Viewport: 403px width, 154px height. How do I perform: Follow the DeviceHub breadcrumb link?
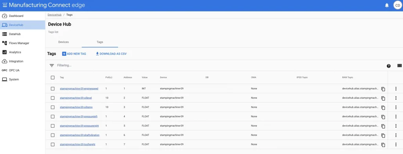click(x=54, y=15)
